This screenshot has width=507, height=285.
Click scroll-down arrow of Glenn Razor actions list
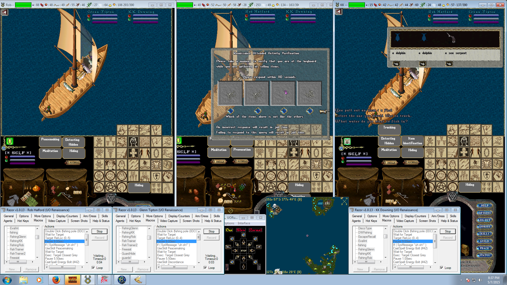[x=199, y=263]
